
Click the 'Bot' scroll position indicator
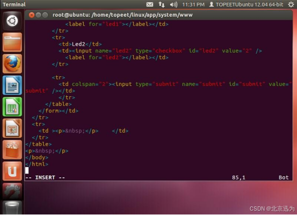(x=284, y=177)
